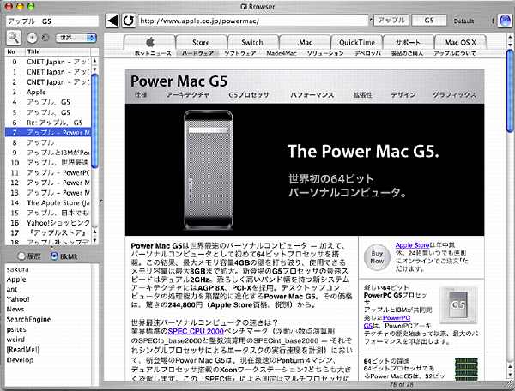515x391 pixels.
Task: Open the Apple logo tab on the page
Action: 149,42
